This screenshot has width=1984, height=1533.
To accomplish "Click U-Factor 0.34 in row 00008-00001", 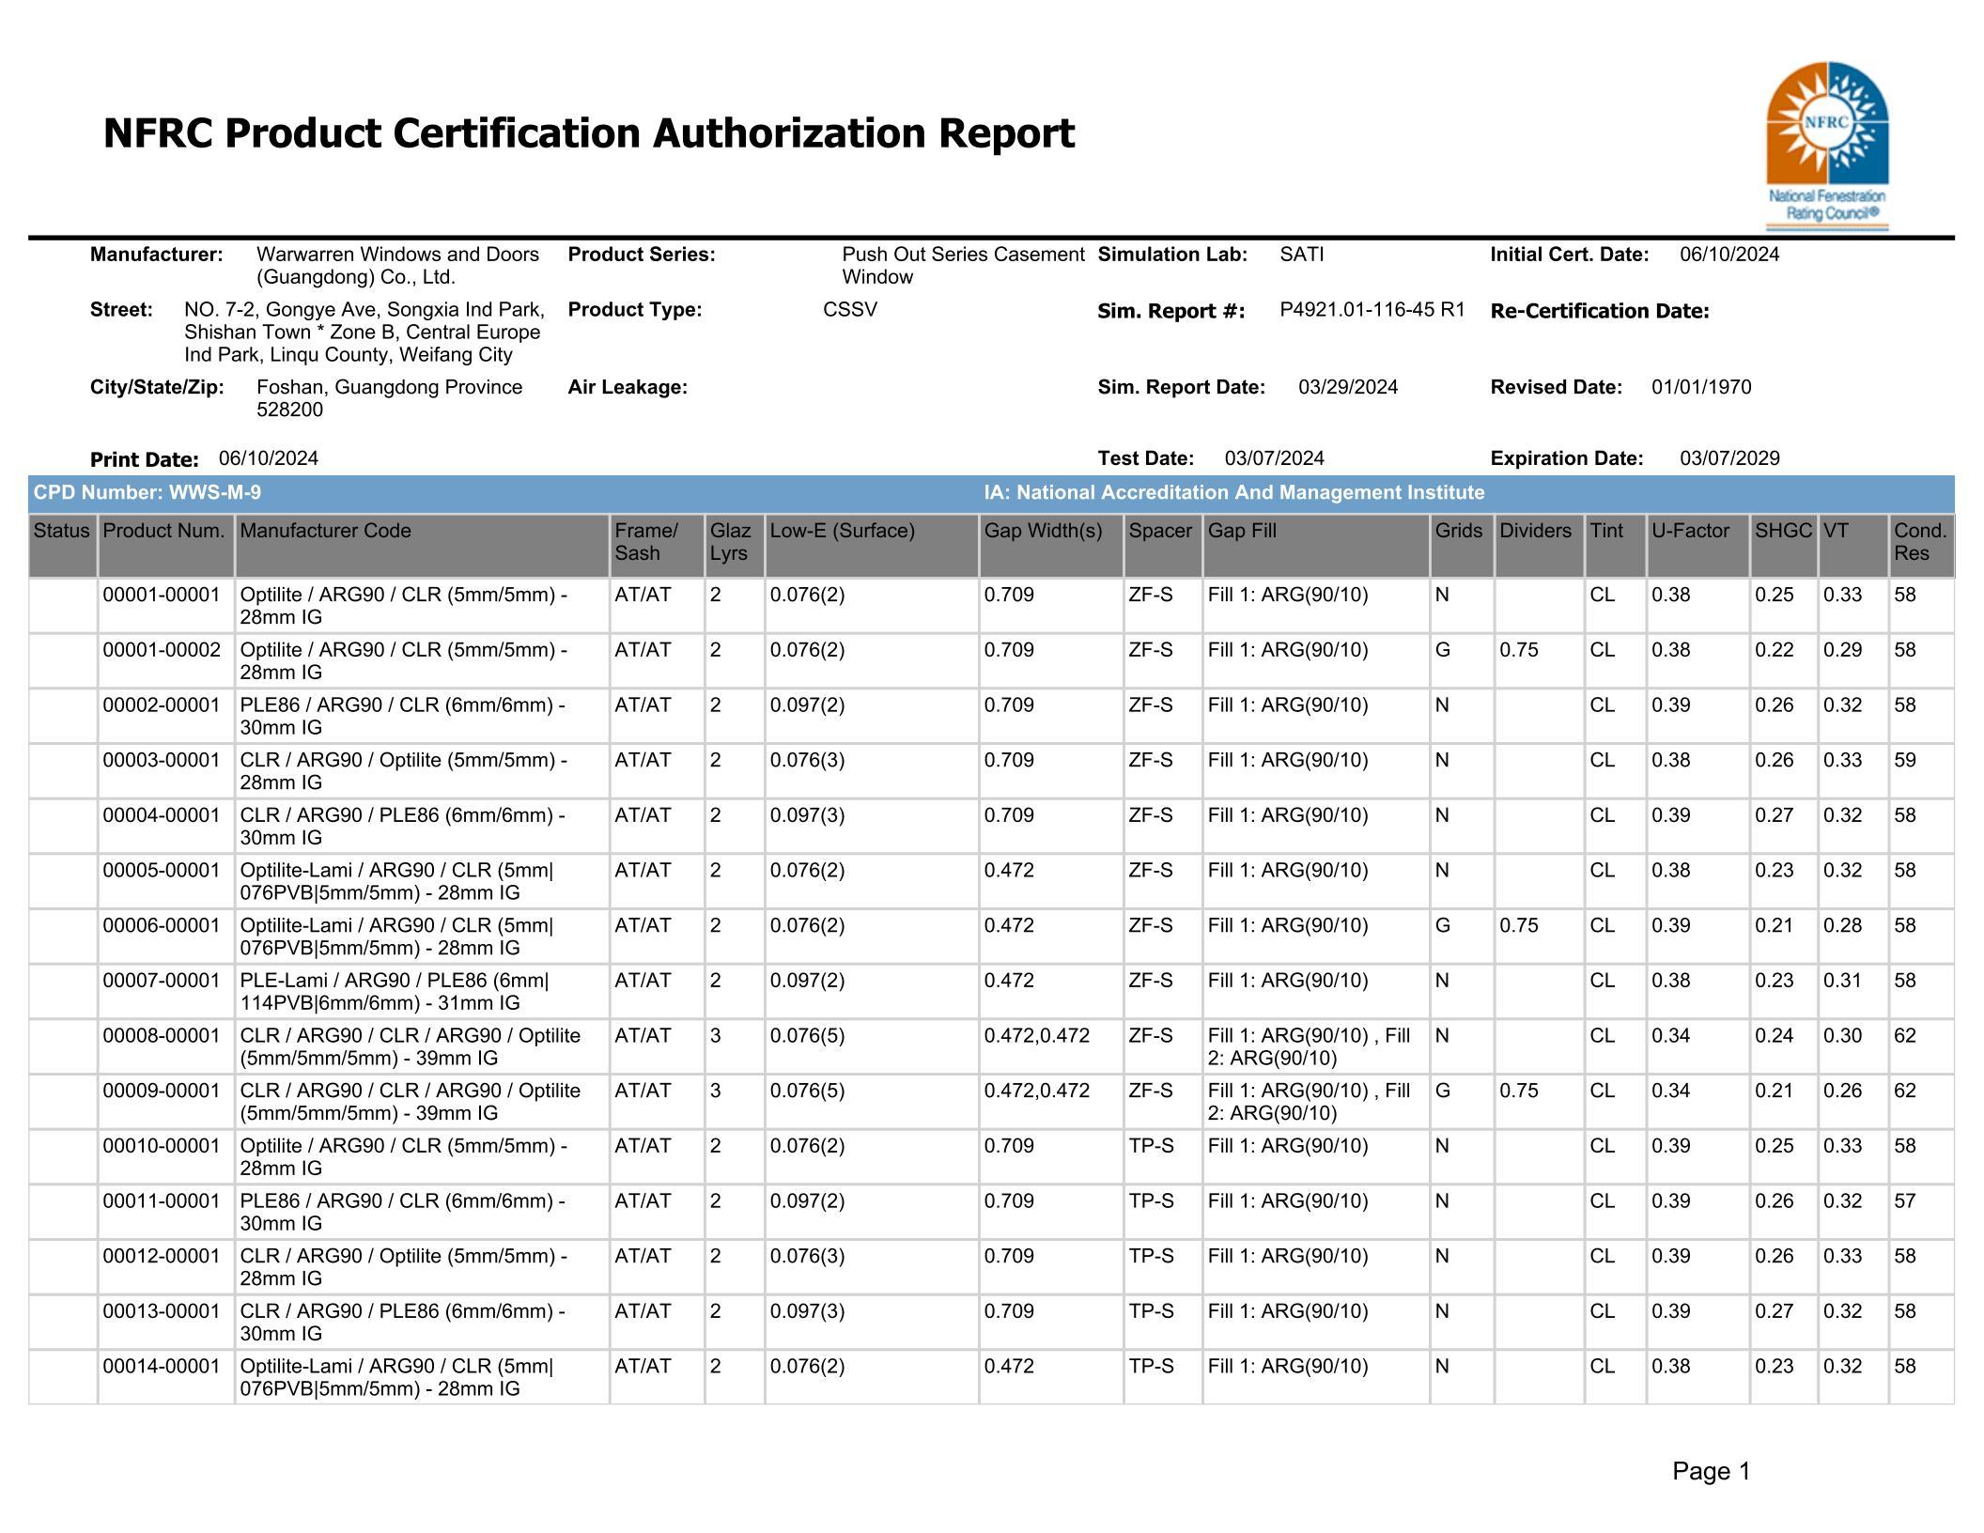I will (1670, 1036).
